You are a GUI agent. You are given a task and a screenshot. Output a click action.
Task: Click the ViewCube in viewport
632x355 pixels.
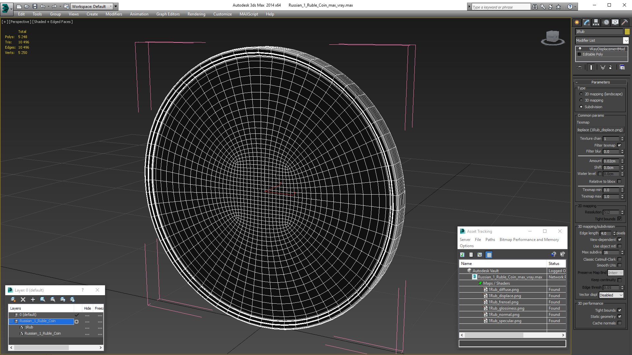click(x=553, y=37)
